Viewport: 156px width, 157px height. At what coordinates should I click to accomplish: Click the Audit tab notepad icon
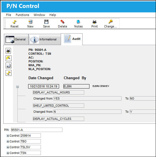point(67,39)
